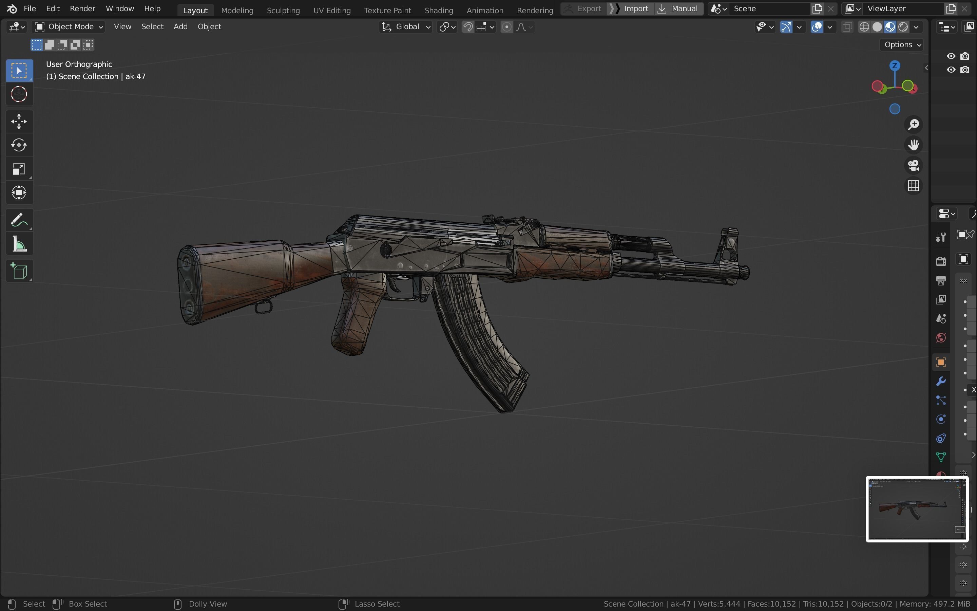Open the Physics properties icon
Image resolution: width=977 pixels, height=611 pixels.
pyautogui.click(x=941, y=420)
